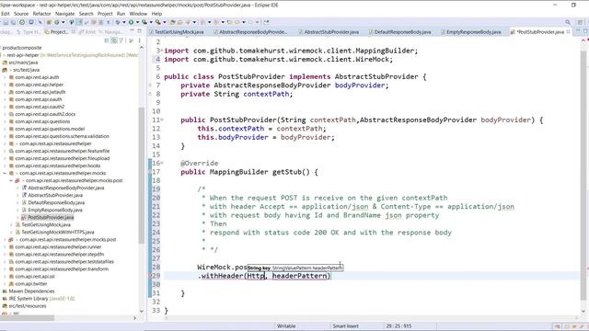This screenshot has height=331, width=589.
Task: Select the com.api.twitter package
Action: 31,284
